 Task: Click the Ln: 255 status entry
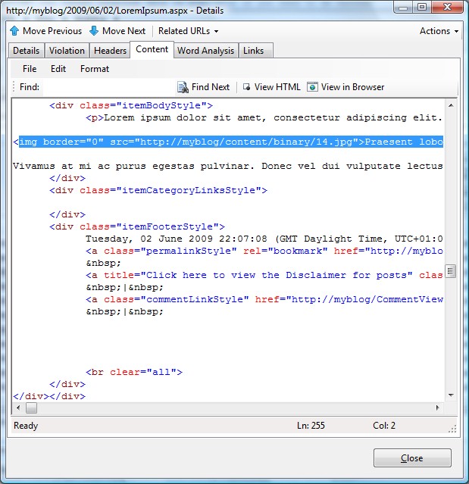[x=311, y=426]
